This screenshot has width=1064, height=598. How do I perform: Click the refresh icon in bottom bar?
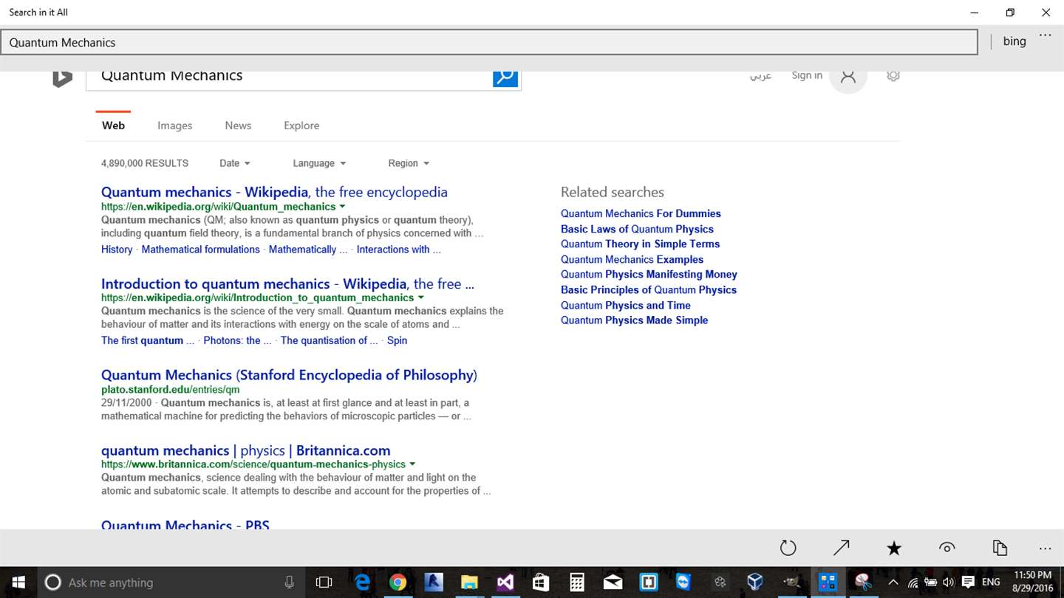pyautogui.click(x=788, y=548)
